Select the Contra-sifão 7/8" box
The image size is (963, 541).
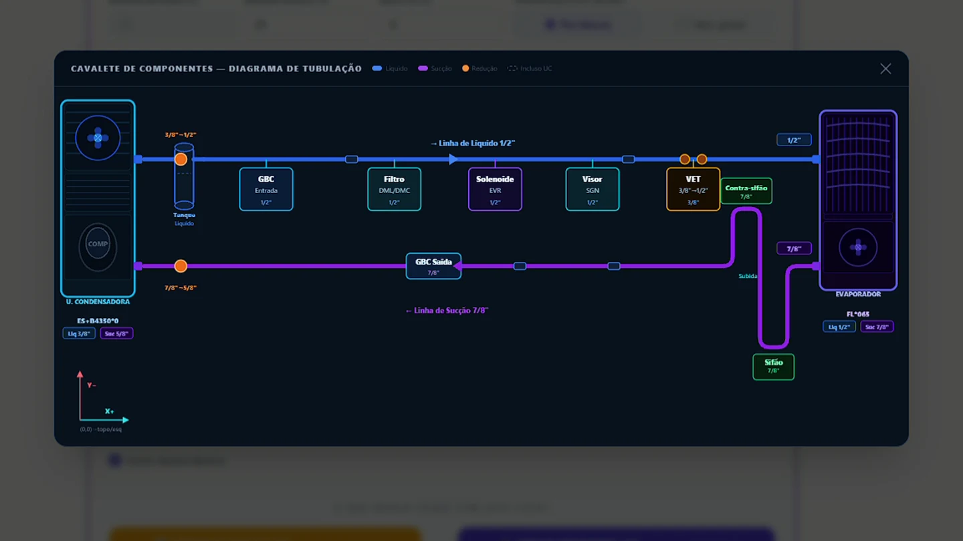pyautogui.click(x=746, y=191)
